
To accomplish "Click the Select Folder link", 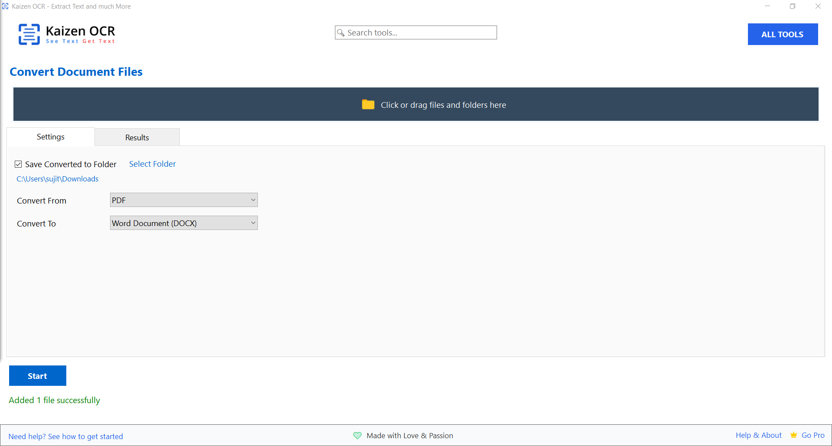I will [x=152, y=164].
